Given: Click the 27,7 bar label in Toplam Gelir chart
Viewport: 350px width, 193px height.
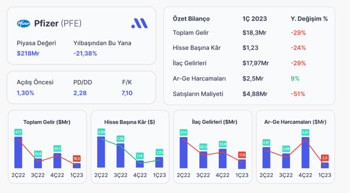Looking at the screenshot, I should click(18, 132).
